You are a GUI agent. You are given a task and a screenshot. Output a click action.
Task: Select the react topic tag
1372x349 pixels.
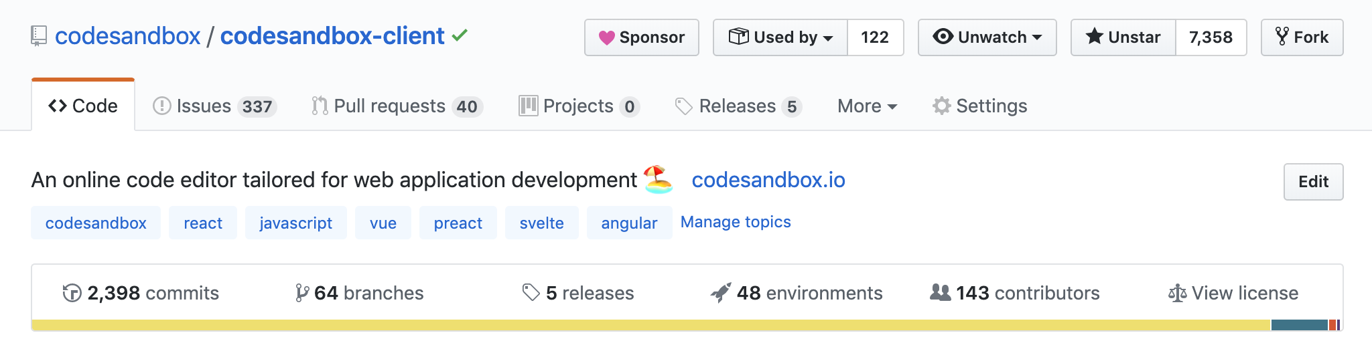pyautogui.click(x=203, y=223)
